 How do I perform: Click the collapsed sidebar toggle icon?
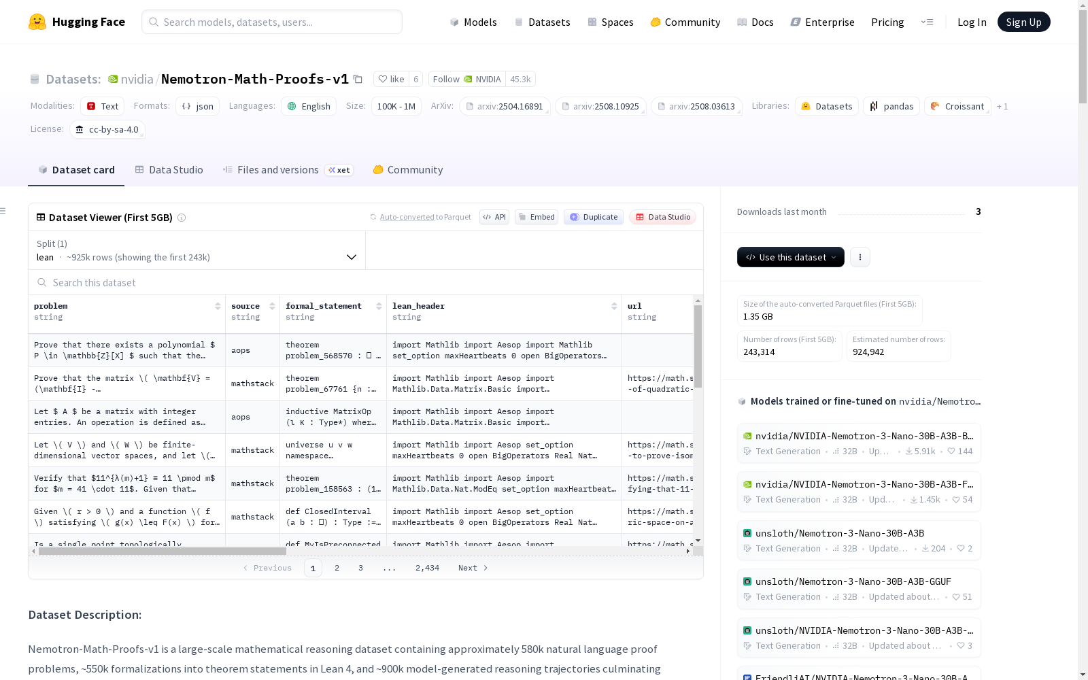click(3, 211)
